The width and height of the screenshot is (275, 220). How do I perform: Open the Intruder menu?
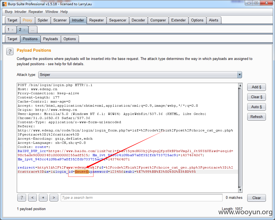tap(20, 12)
